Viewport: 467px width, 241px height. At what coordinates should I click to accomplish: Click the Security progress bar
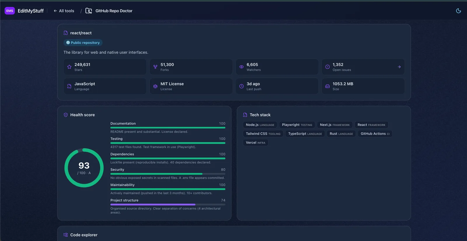tap(168, 174)
